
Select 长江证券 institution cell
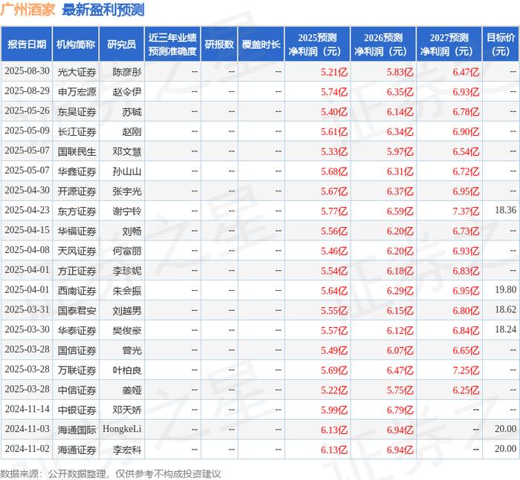coord(77,131)
